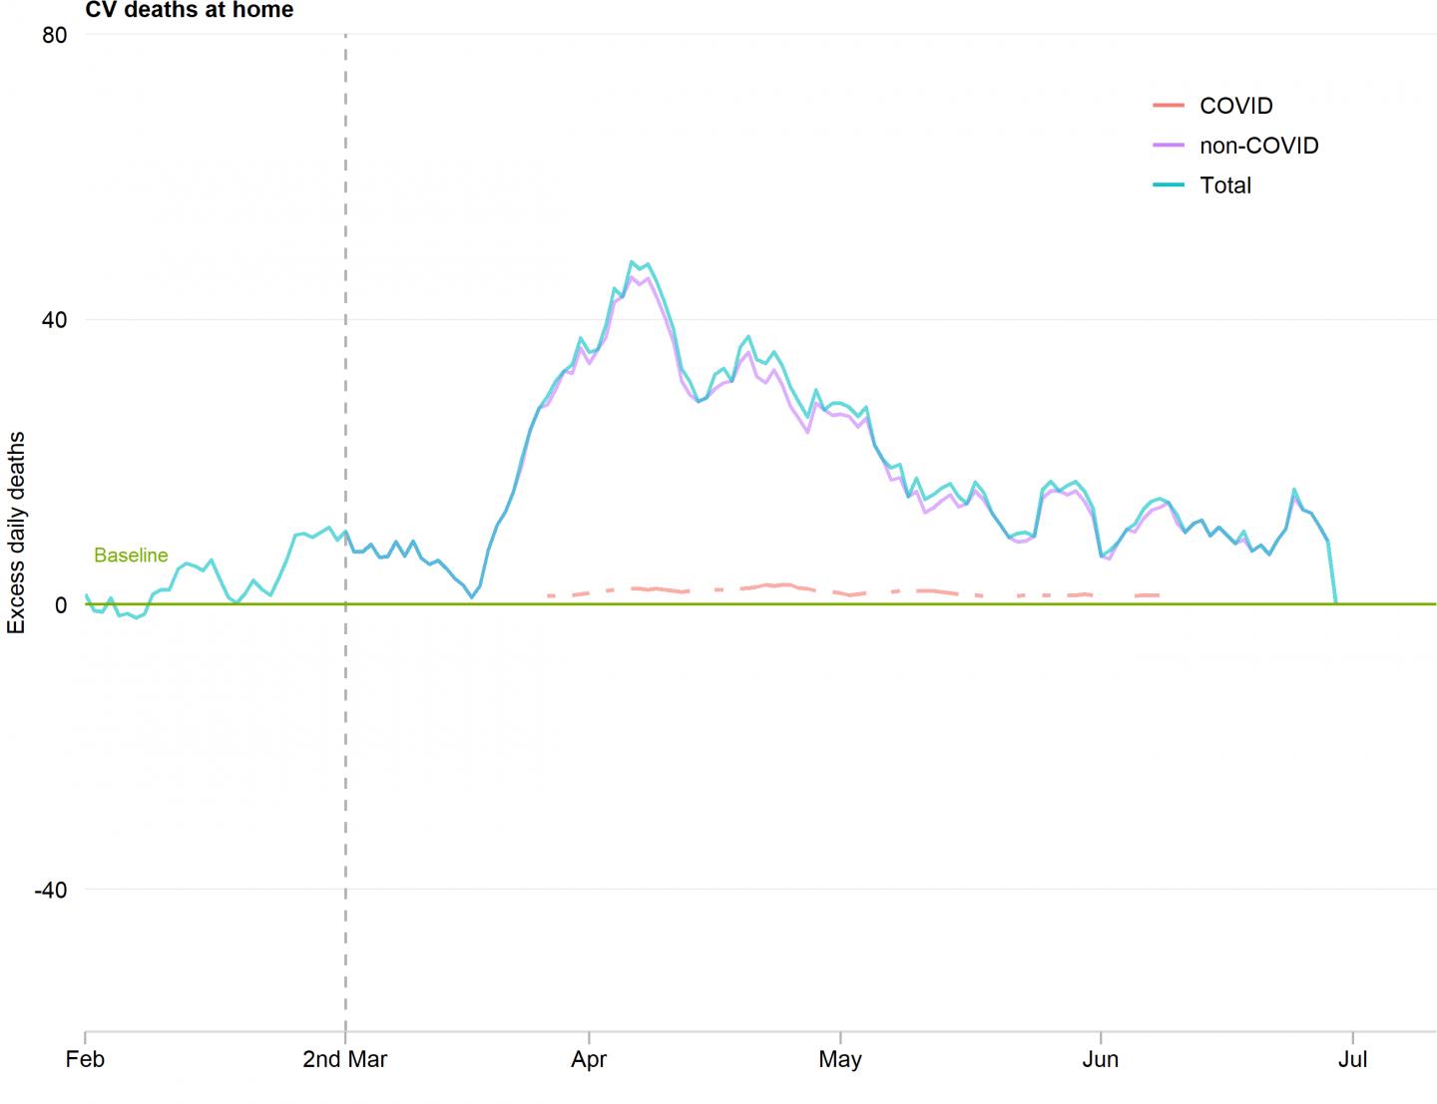The height and width of the screenshot is (1104, 1437).
Task: Click the non-COVID purple legend line swatch
Action: (1168, 146)
